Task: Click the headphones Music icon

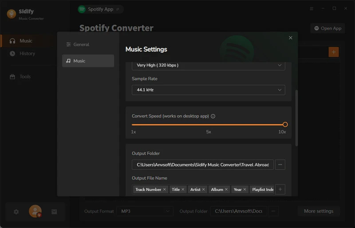Action: [12, 41]
